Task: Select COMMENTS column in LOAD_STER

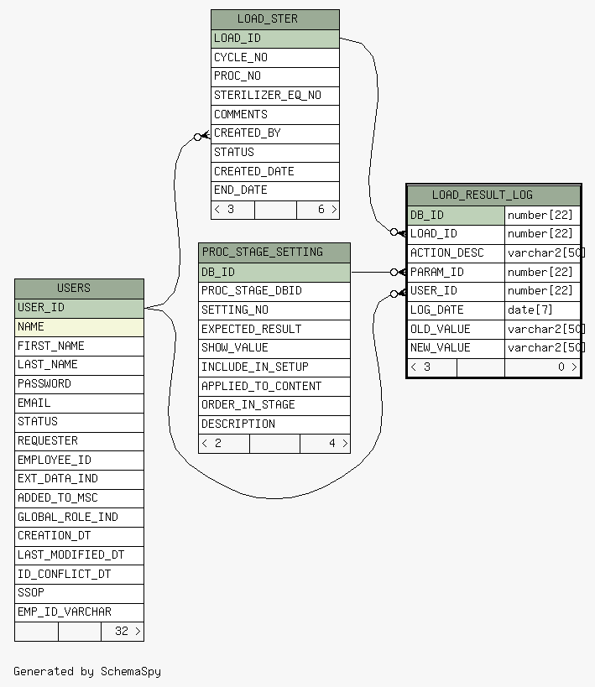Action: point(275,115)
